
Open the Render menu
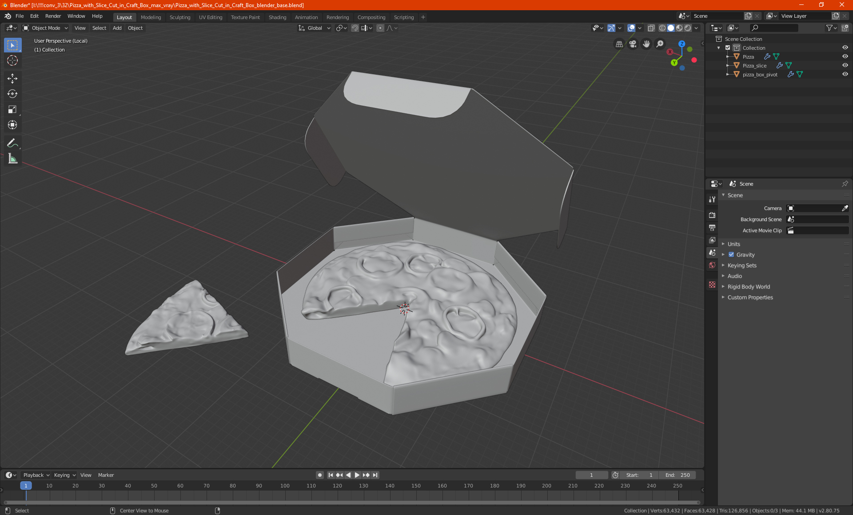click(x=53, y=16)
